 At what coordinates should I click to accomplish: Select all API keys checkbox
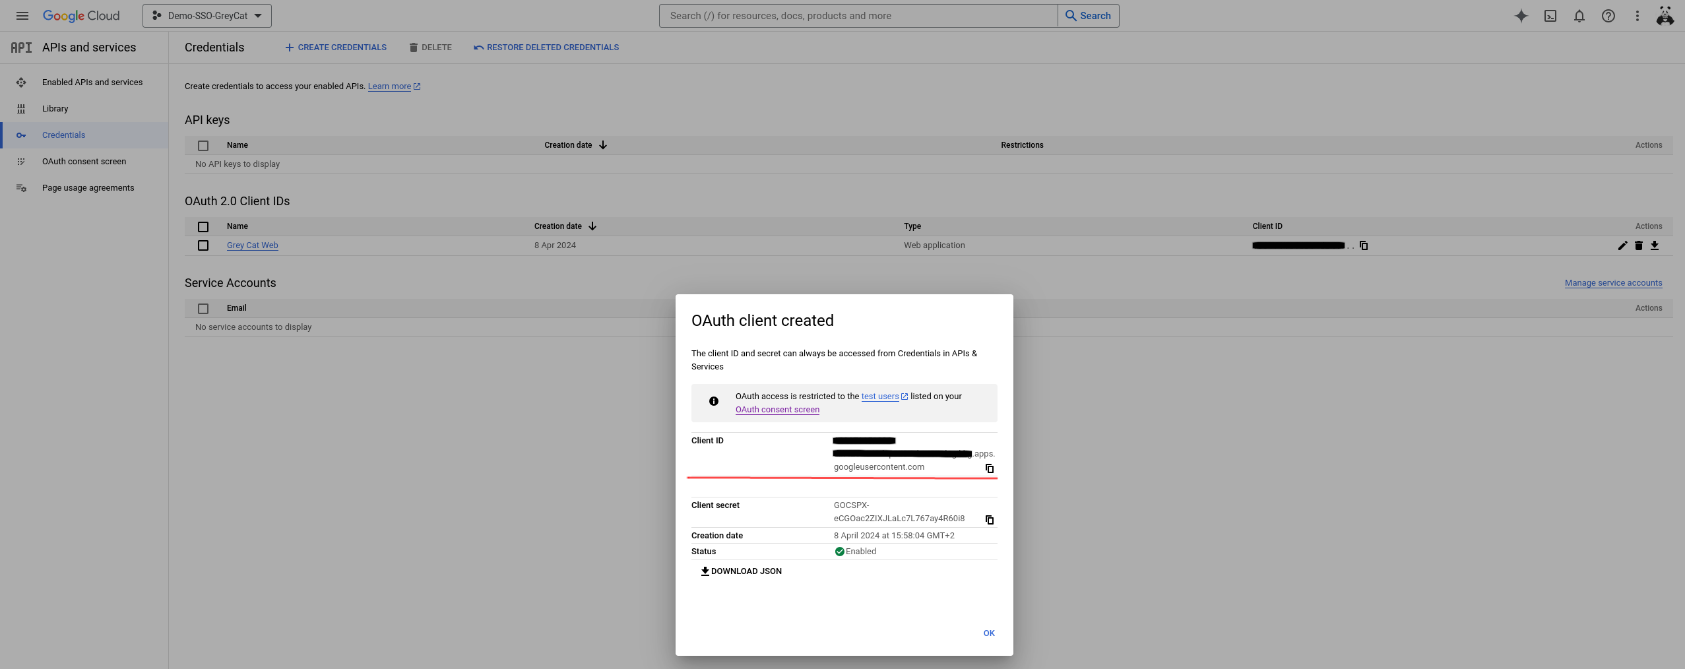click(203, 146)
